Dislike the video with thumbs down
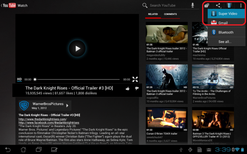Viewport: 247px width, 154px height. (137, 89)
